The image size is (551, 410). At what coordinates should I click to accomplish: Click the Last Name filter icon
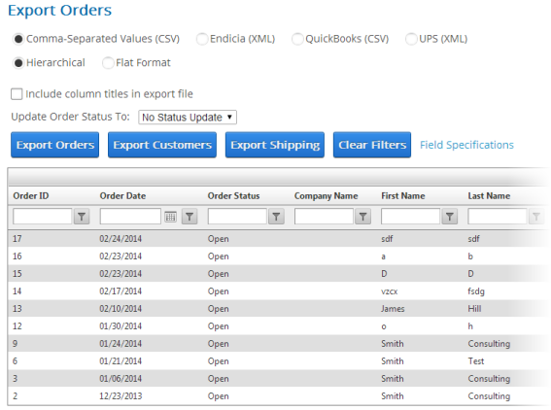[x=536, y=217]
